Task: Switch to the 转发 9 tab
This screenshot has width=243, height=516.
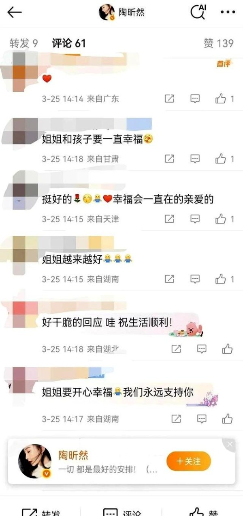Action: (x=23, y=43)
